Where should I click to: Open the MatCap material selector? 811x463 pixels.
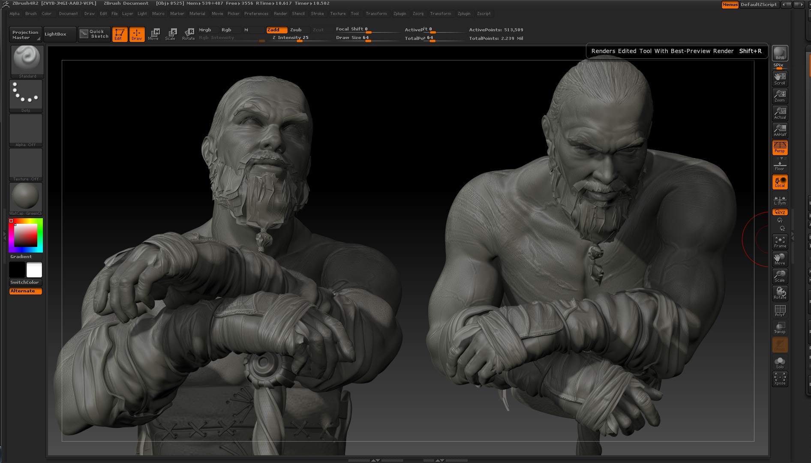(26, 199)
